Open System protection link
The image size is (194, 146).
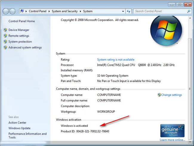pos(20,42)
